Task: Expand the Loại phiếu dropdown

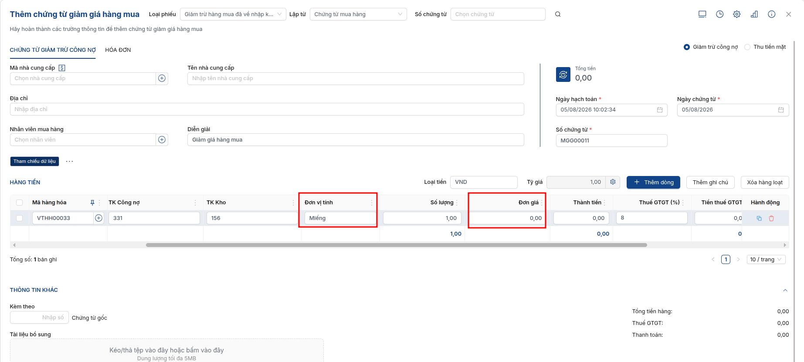Action: 233,14
